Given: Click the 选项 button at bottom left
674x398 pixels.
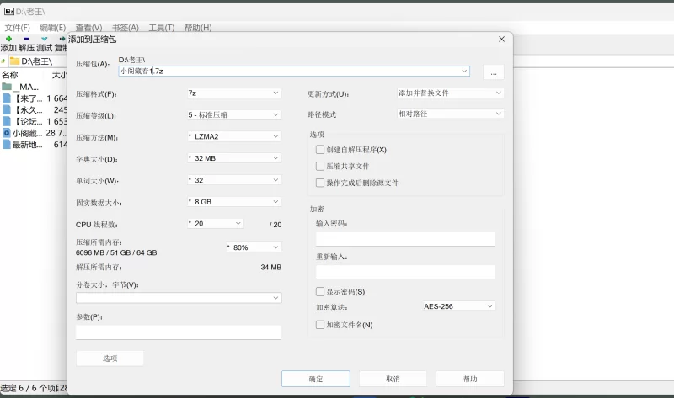Looking at the screenshot, I should (110, 358).
